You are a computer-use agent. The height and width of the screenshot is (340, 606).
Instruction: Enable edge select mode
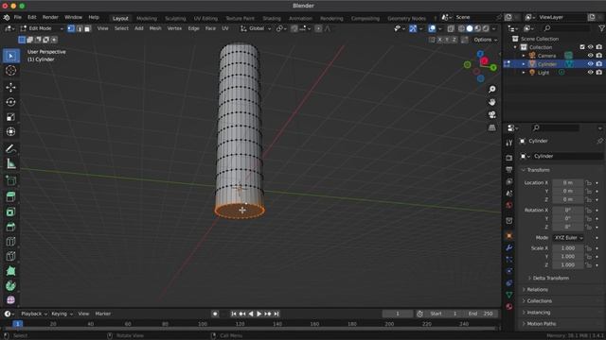[80, 28]
